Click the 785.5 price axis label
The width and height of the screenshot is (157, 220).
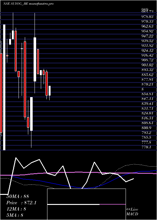click(x=146, y=138)
